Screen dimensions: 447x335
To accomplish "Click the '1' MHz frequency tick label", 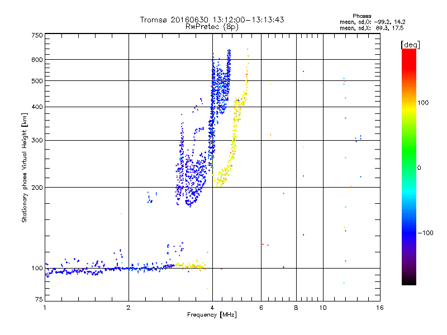I will coord(45,308).
